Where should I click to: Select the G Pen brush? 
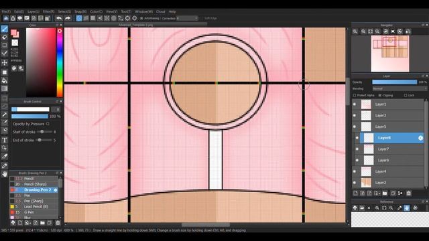(x=34, y=212)
